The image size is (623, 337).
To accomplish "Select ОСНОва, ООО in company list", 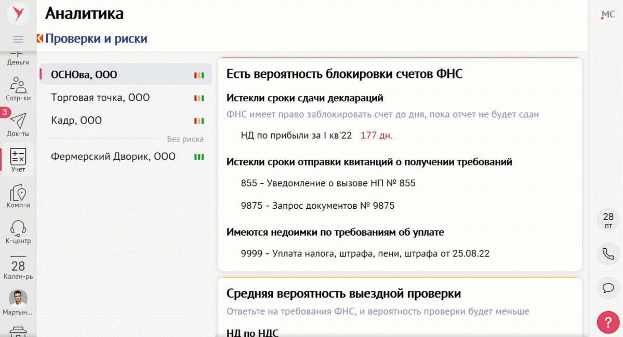I will point(84,75).
